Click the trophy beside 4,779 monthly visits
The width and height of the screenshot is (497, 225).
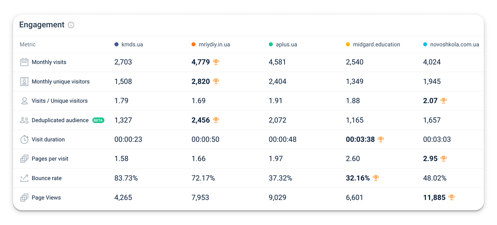[x=216, y=62]
